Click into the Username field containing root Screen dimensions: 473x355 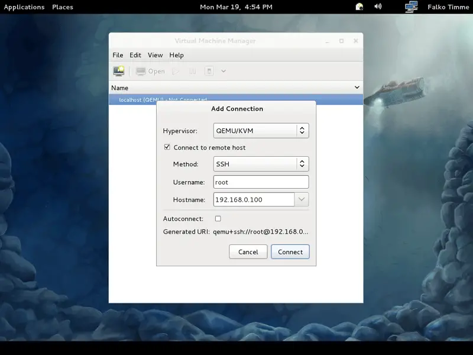point(261,182)
